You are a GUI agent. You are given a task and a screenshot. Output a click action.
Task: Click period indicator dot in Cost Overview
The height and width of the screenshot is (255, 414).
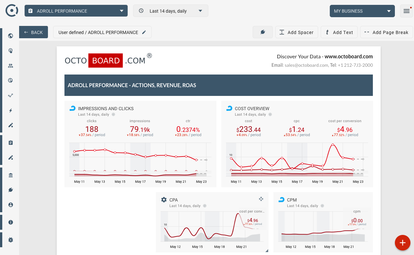[x=270, y=114]
